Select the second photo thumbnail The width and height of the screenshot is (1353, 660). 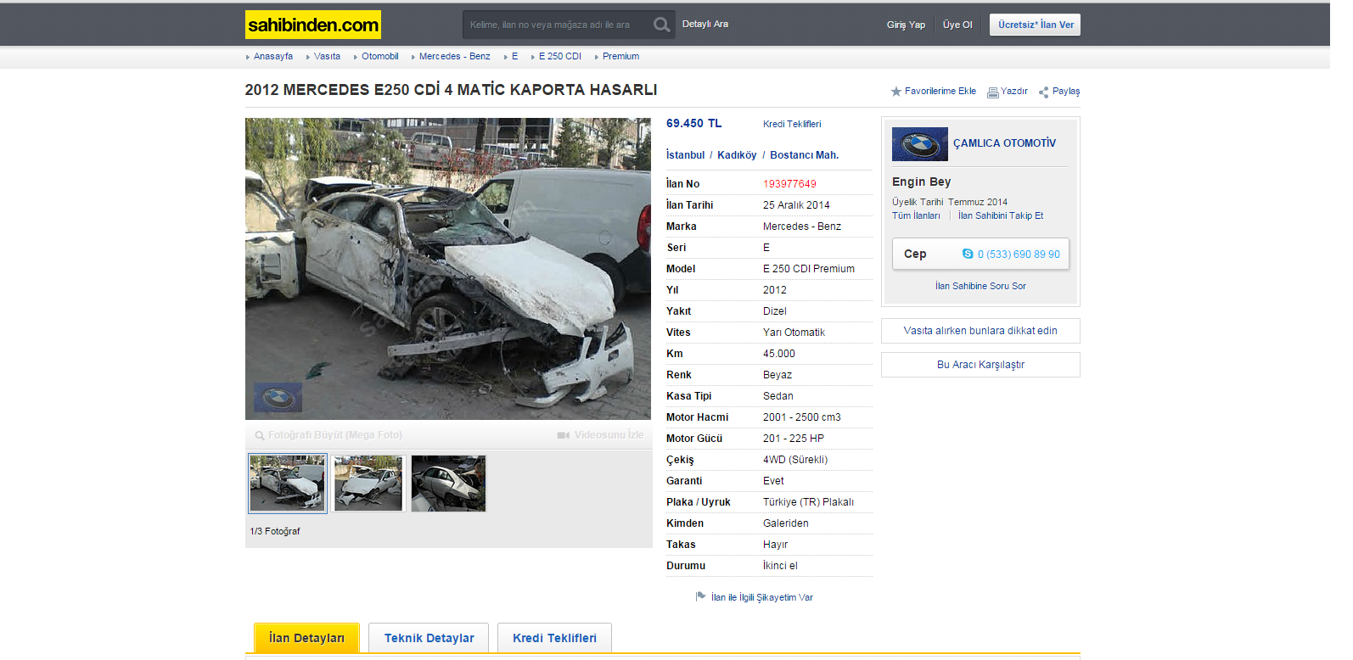click(x=368, y=483)
